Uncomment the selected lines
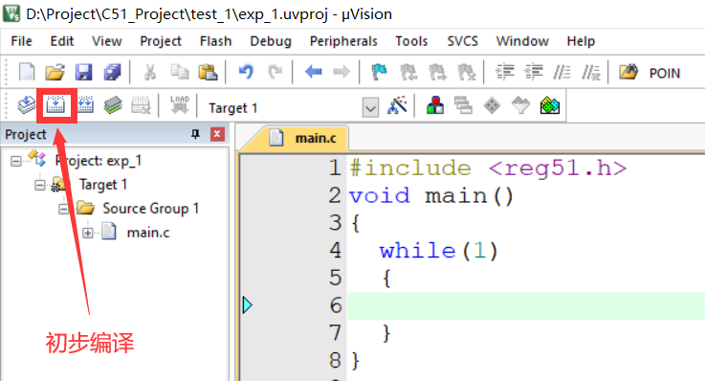Image resolution: width=705 pixels, height=381 pixels. point(591,72)
